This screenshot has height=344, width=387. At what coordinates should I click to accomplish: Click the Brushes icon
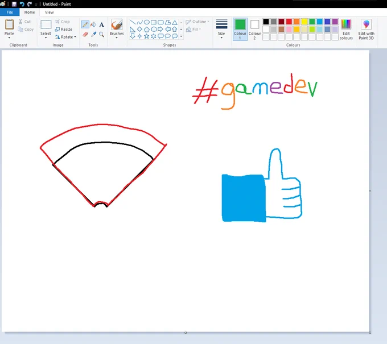pos(117,24)
